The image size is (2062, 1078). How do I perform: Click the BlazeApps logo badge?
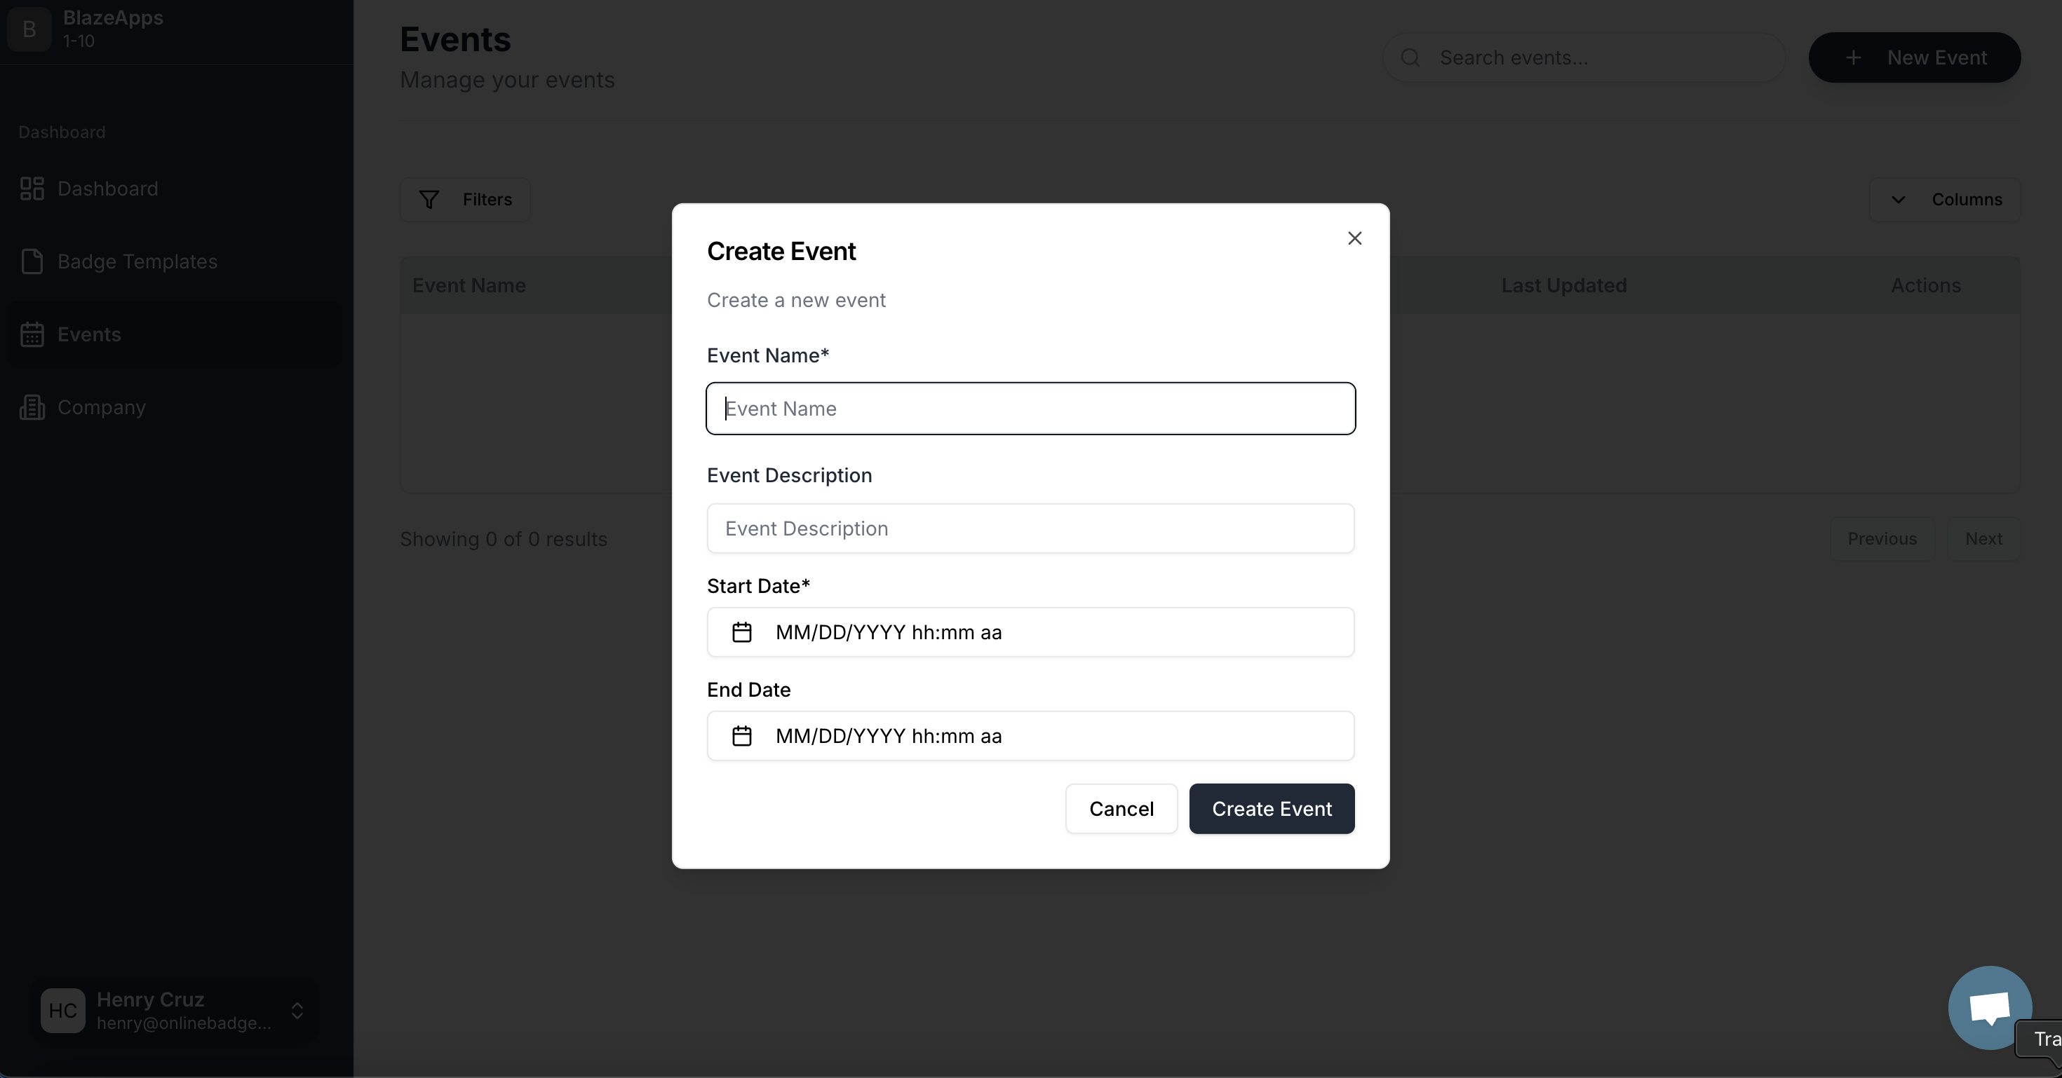click(x=29, y=30)
